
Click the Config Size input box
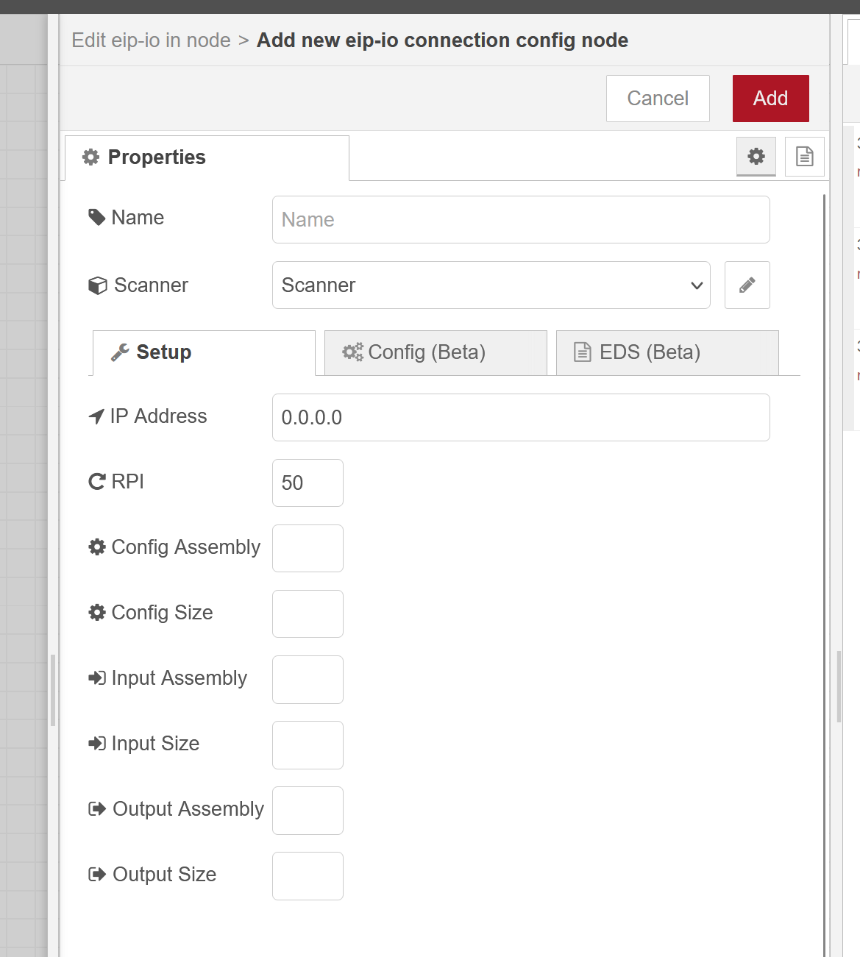[x=308, y=613]
